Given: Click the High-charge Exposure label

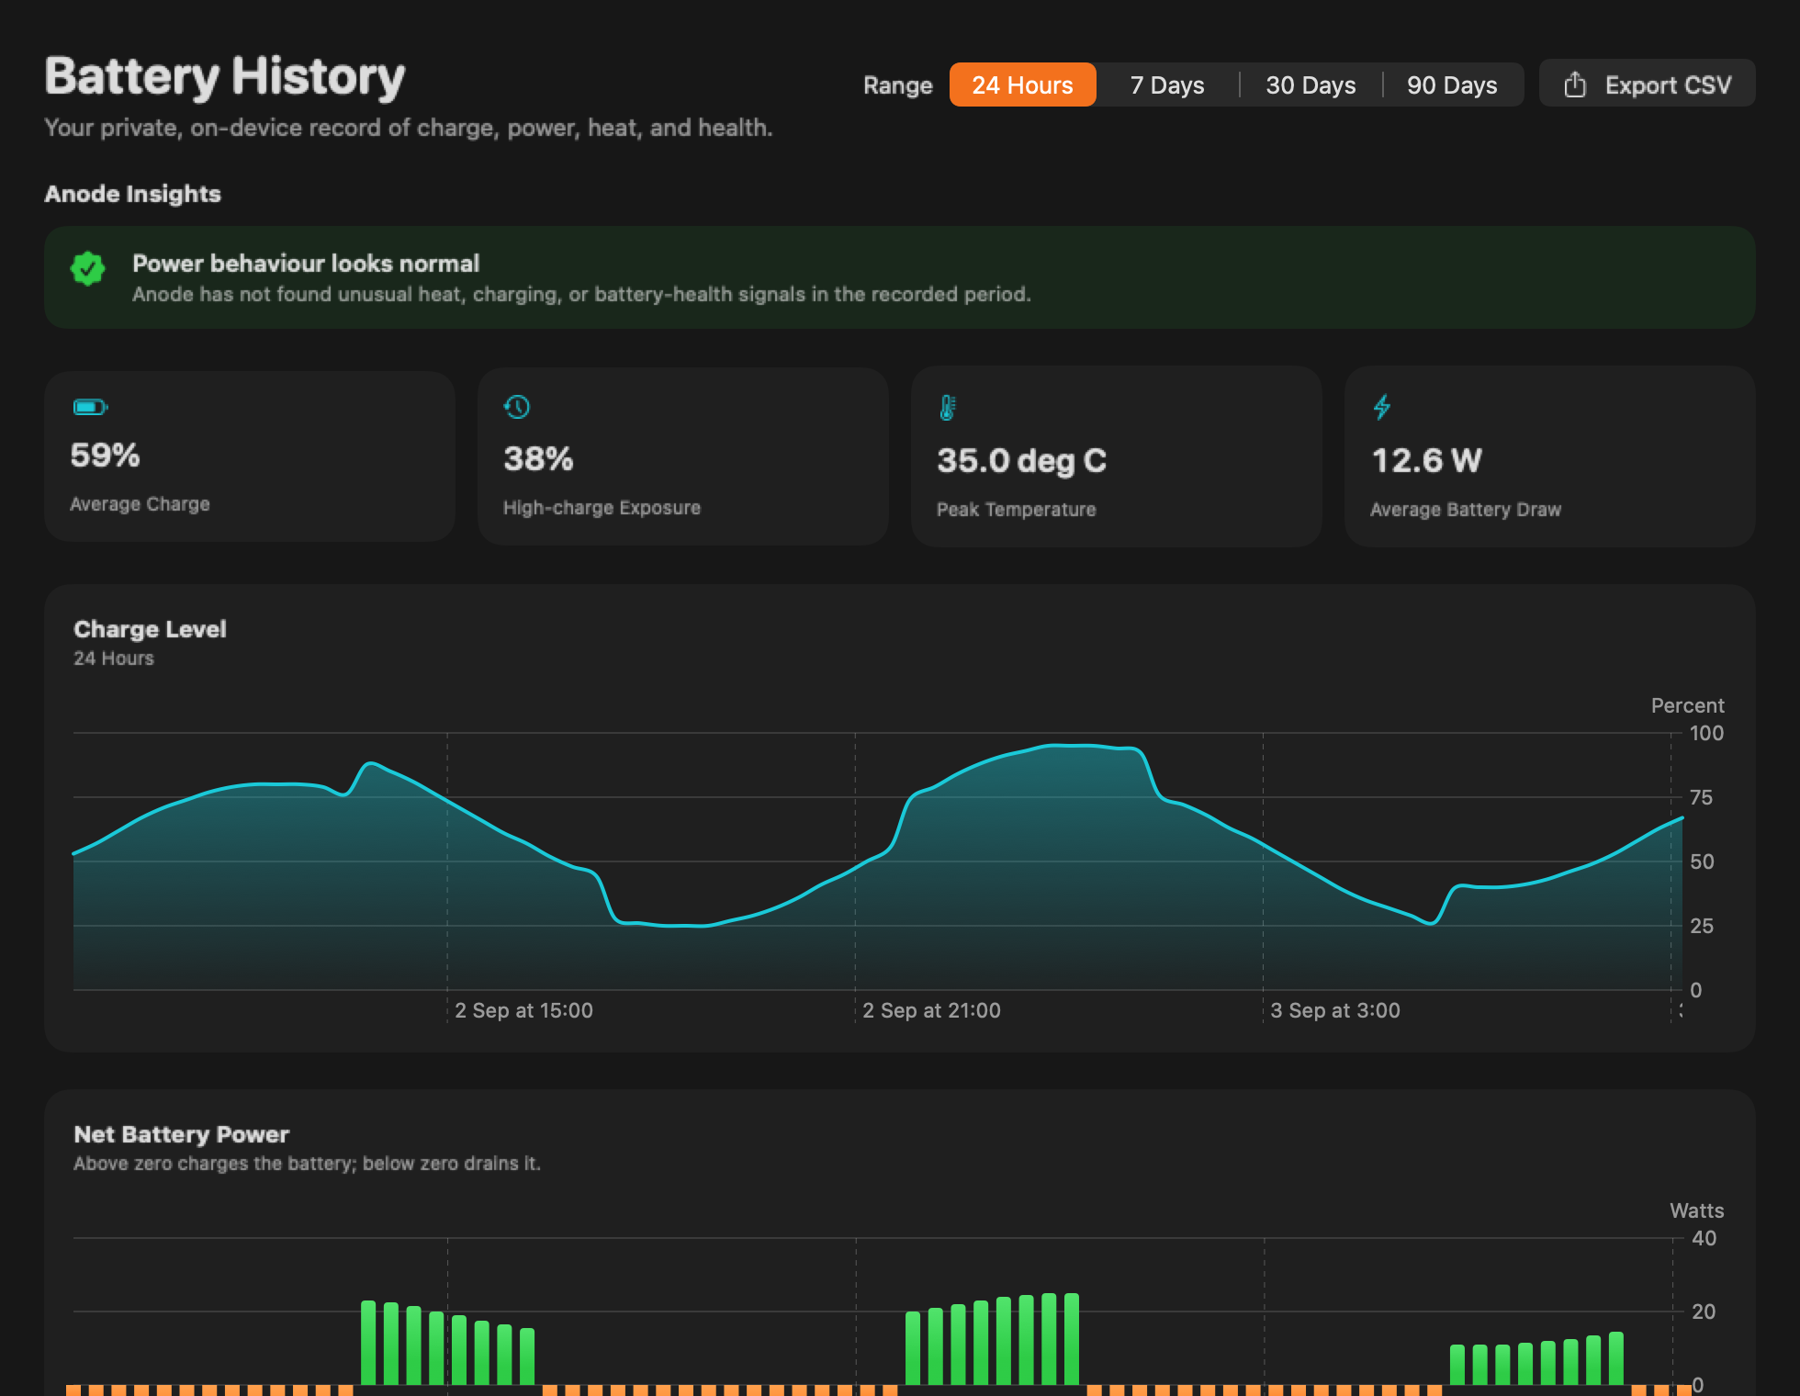Looking at the screenshot, I should [x=602, y=508].
